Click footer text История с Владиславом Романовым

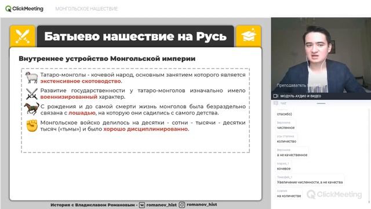pyautogui.click(x=93, y=205)
